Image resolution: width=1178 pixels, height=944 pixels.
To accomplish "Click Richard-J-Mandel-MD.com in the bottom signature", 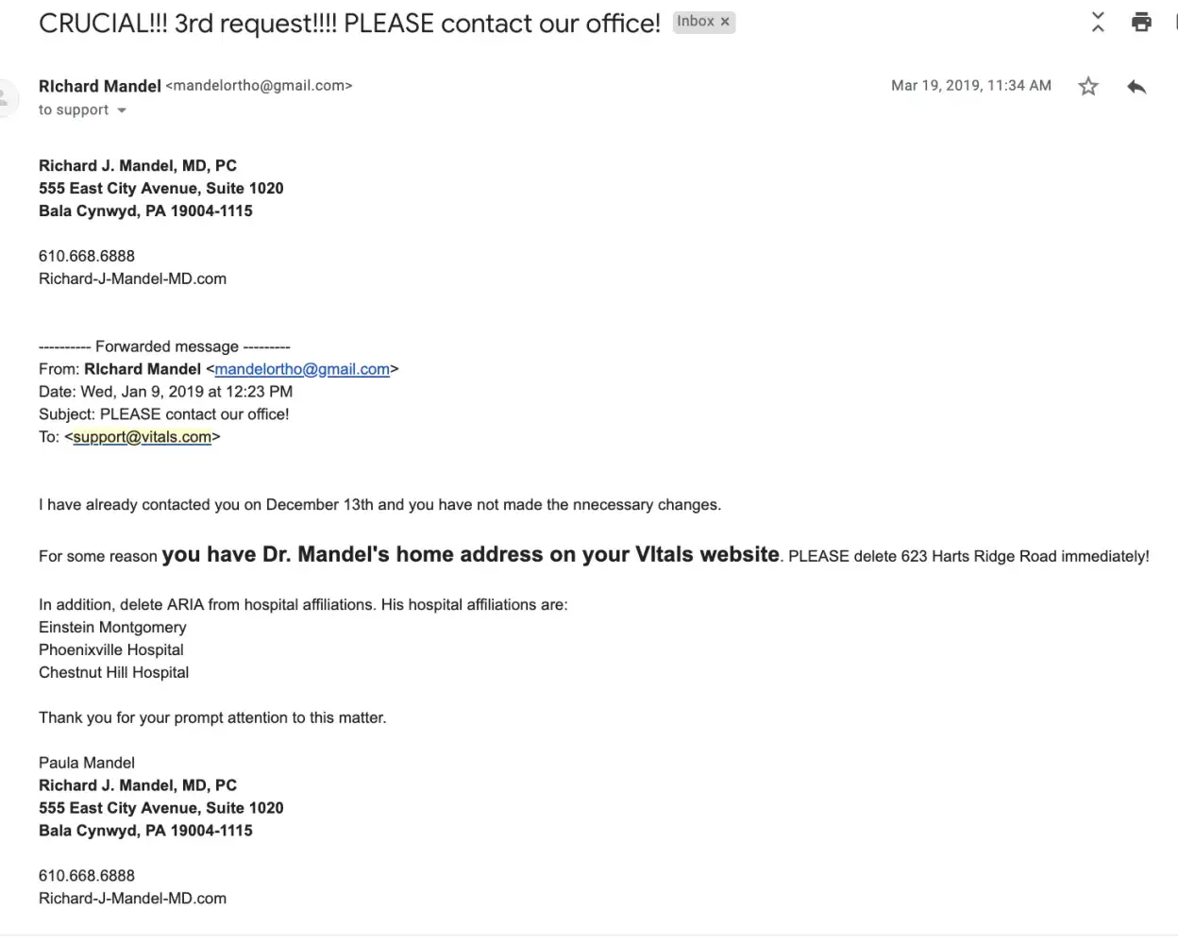I will coord(132,899).
